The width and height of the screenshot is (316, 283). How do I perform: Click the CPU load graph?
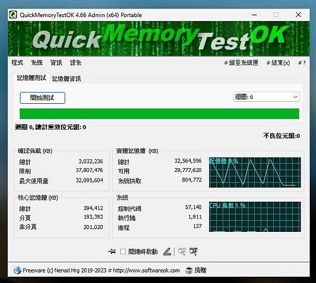(x=255, y=217)
